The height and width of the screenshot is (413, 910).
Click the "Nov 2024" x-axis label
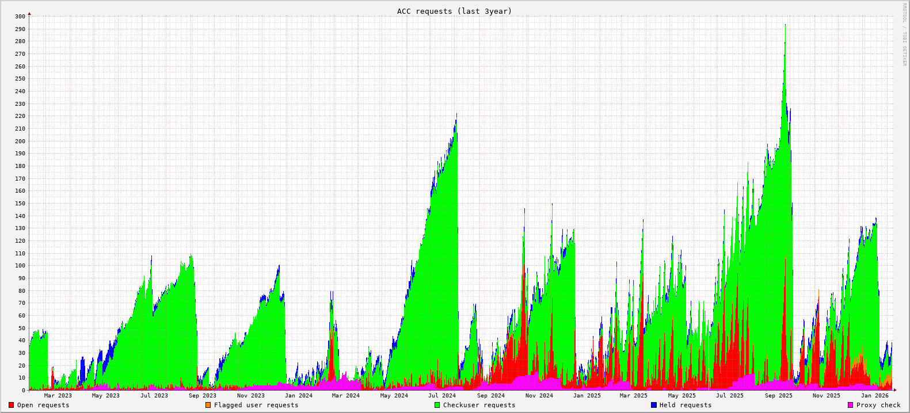[x=539, y=395]
